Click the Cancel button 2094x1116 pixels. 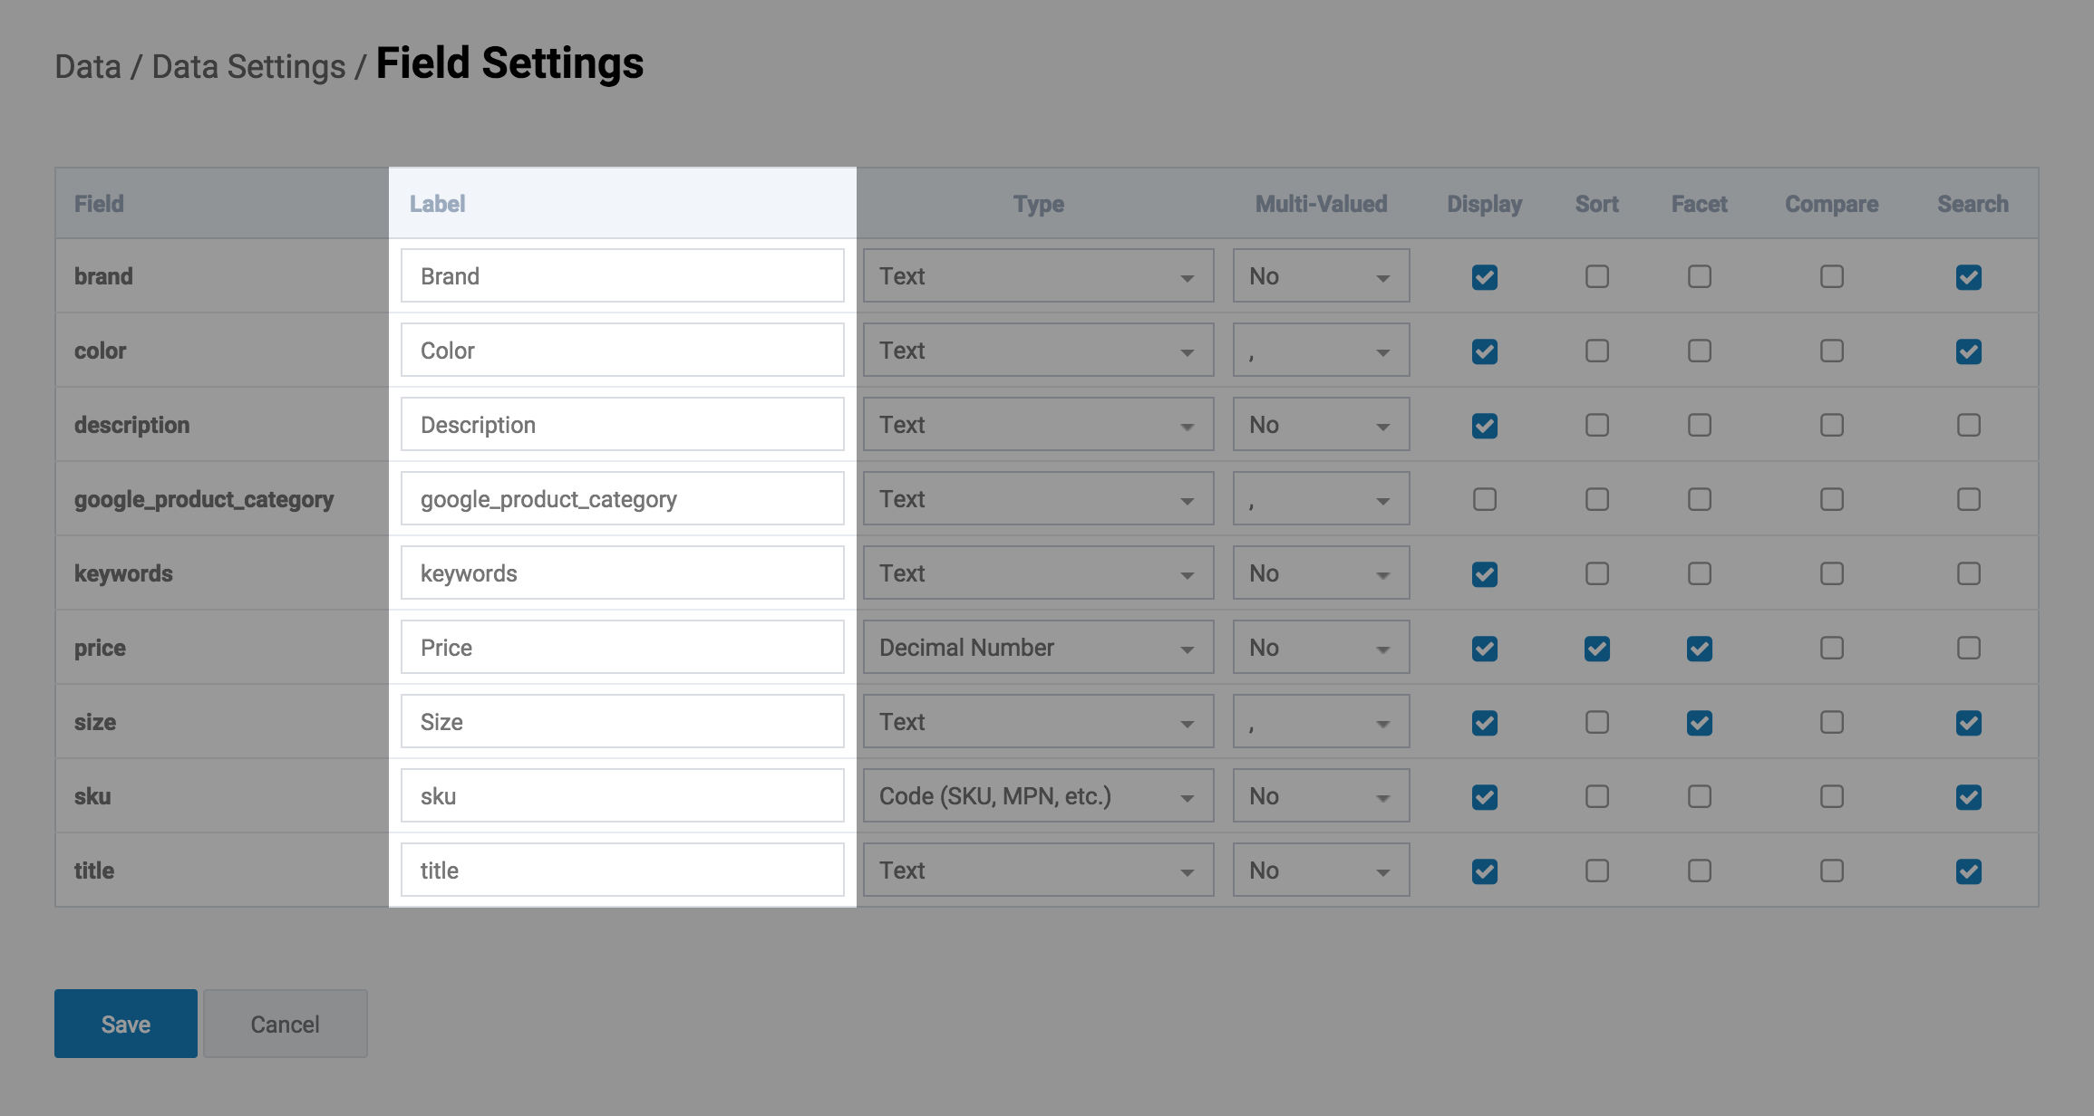pyautogui.click(x=285, y=1024)
